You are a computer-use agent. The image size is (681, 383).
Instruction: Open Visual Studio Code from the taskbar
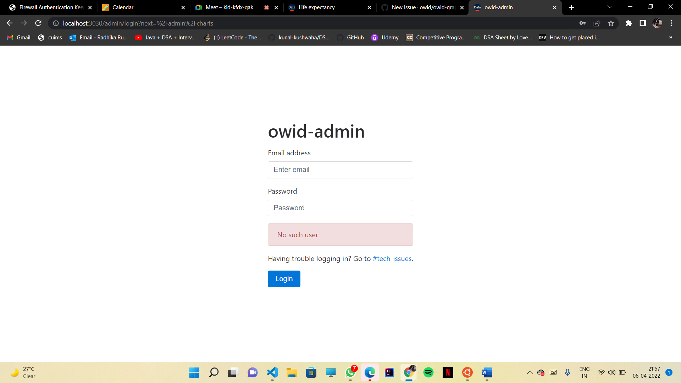pos(272,372)
